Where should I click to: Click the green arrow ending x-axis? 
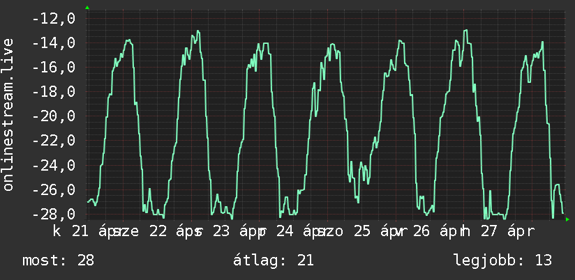(x=567, y=219)
